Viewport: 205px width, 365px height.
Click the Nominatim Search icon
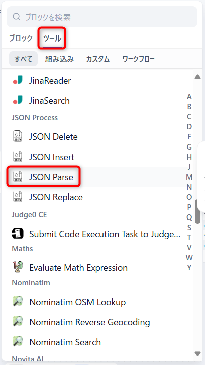pos(18,342)
